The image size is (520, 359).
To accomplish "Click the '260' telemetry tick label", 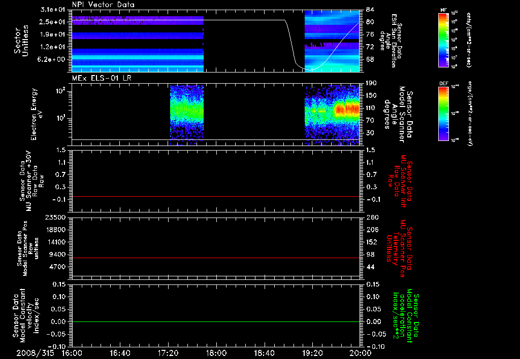I will (x=371, y=217).
